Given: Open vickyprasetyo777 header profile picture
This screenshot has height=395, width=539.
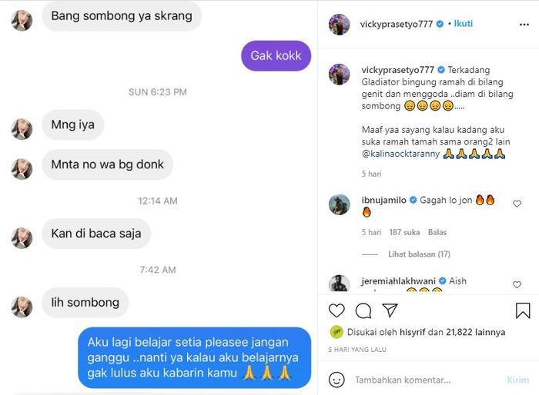Looking at the screenshot, I should pyautogui.click(x=340, y=25).
